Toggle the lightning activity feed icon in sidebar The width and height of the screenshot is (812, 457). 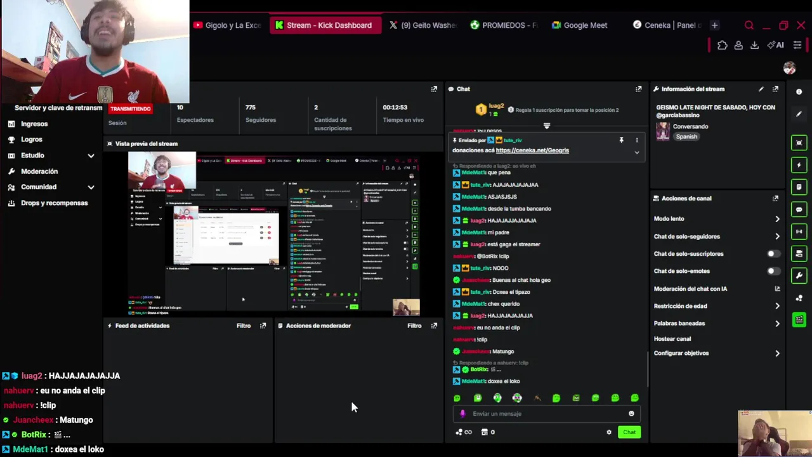click(799, 165)
